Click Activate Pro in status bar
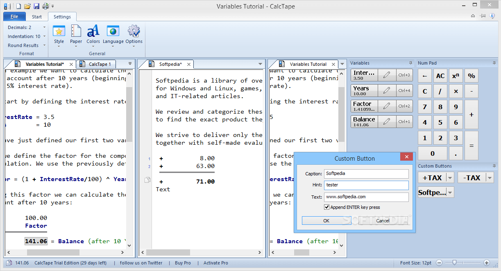 pyautogui.click(x=215, y=263)
